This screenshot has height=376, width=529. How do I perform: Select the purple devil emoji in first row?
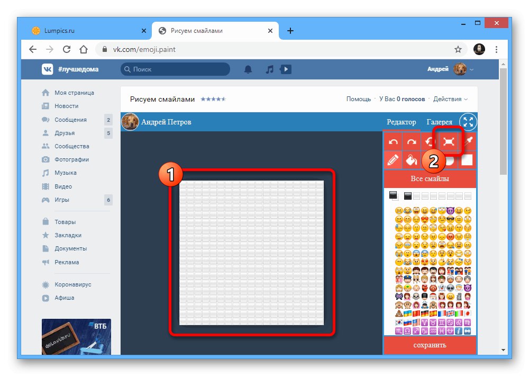pos(450,211)
